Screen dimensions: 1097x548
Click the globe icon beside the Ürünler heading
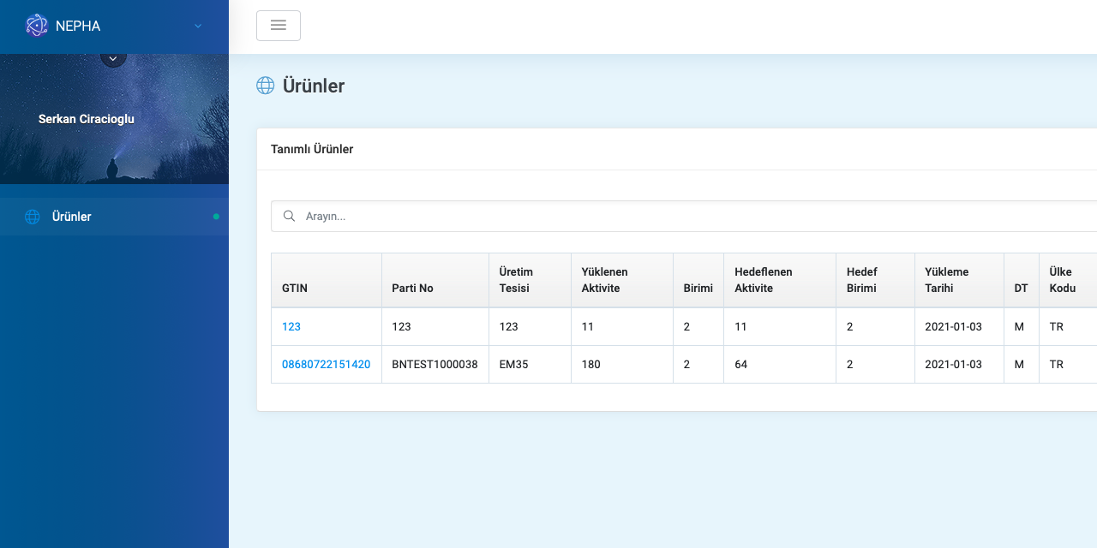pos(265,85)
